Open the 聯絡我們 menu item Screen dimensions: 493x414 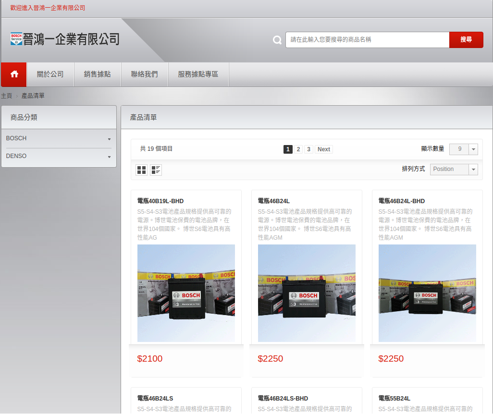point(145,74)
